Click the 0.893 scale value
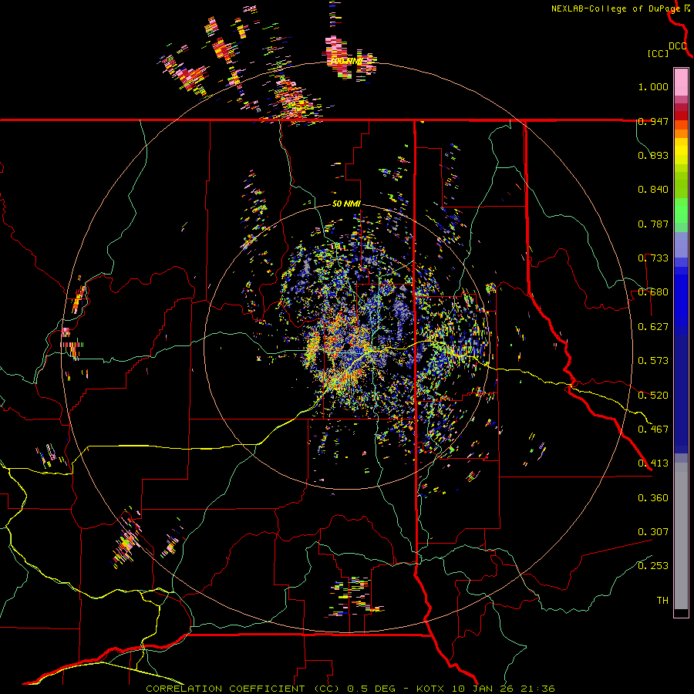This screenshot has height=694, width=694. pyautogui.click(x=653, y=155)
